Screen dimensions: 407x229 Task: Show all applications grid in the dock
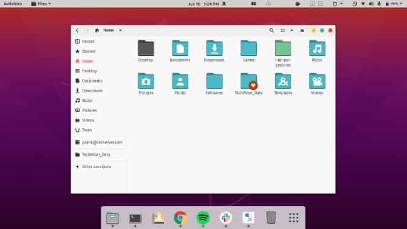tap(294, 218)
